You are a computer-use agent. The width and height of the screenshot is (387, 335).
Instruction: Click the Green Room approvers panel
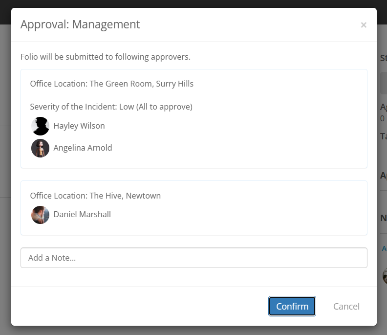[194, 118]
